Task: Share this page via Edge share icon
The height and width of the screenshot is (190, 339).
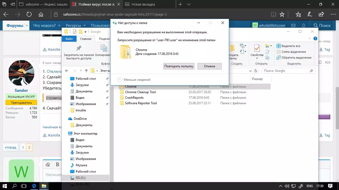Action: coord(321,15)
